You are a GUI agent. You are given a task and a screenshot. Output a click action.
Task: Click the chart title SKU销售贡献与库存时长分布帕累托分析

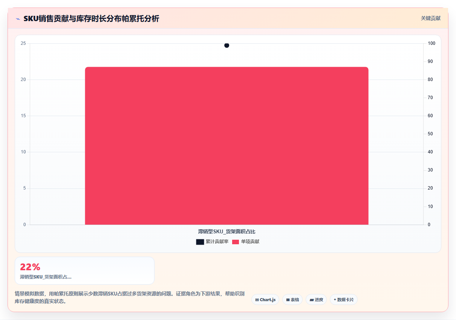click(x=91, y=18)
